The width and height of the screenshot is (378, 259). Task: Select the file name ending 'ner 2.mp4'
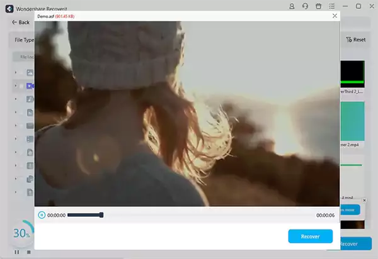350,145
